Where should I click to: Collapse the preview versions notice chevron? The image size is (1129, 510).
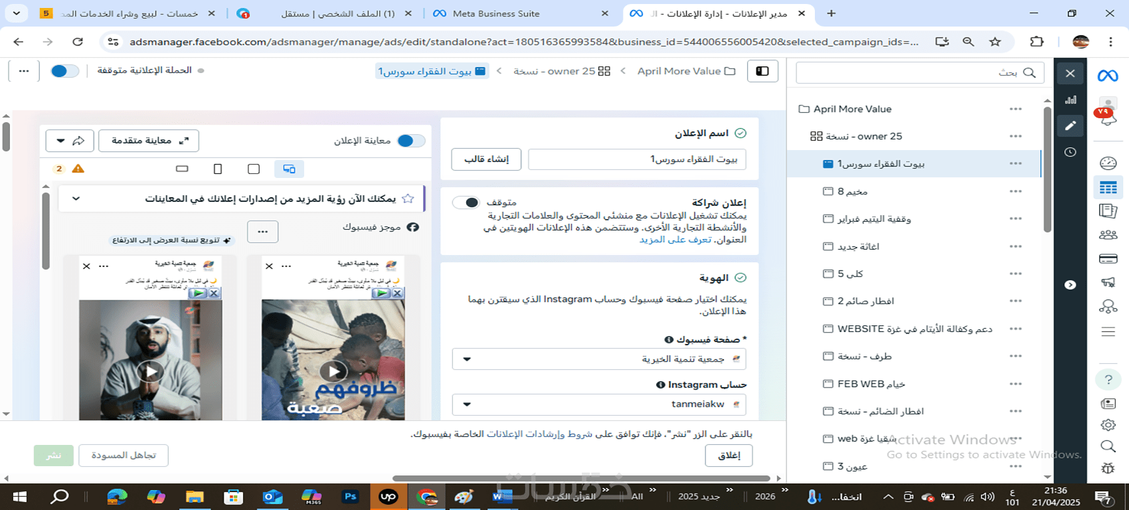coord(76,199)
